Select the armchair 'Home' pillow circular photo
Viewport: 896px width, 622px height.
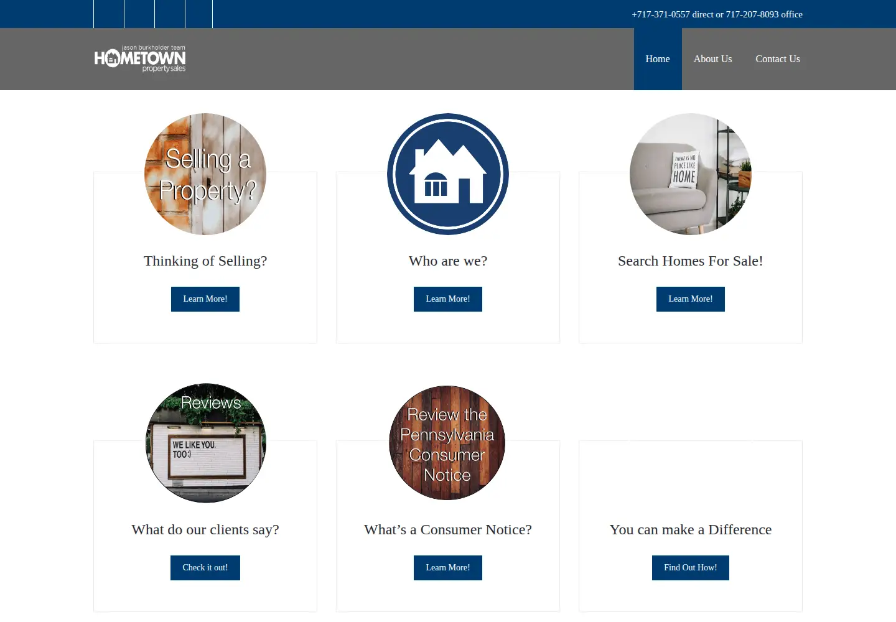click(691, 174)
